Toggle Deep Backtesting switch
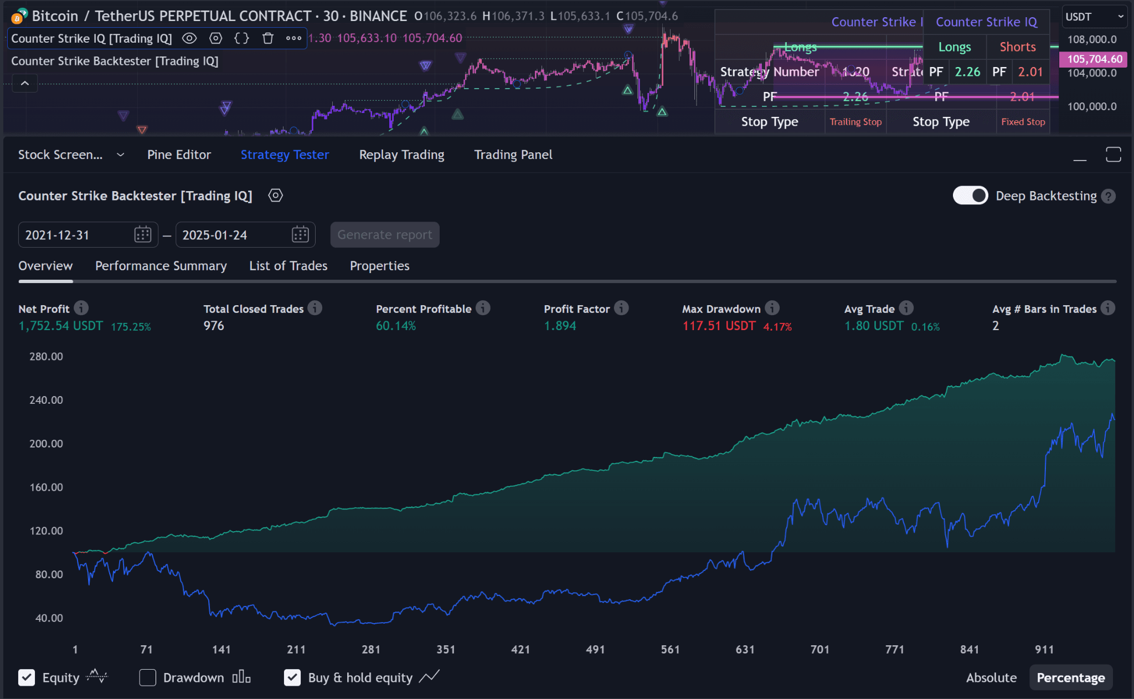Screen dimensions: 1134x699 [970, 196]
